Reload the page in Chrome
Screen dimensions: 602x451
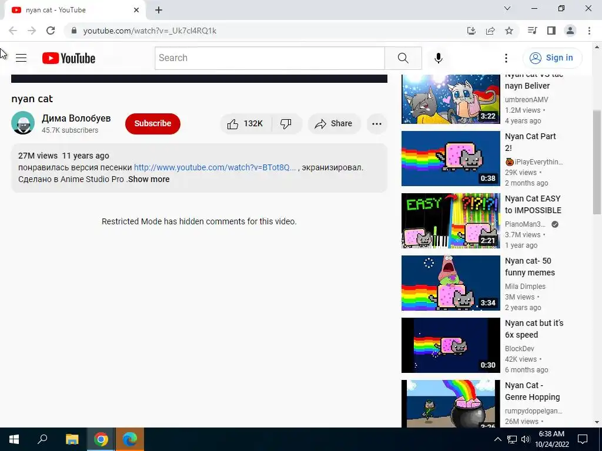(x=51, y=31)
